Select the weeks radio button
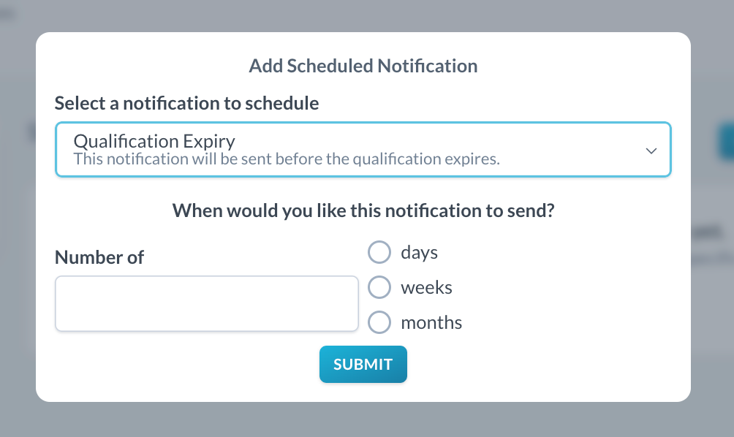 click(379, 288)
